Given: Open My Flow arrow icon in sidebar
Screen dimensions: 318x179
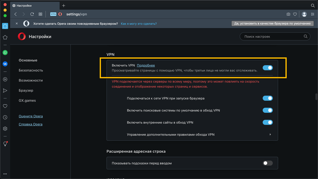Looking at the screenshot, I should click(5, 91).
